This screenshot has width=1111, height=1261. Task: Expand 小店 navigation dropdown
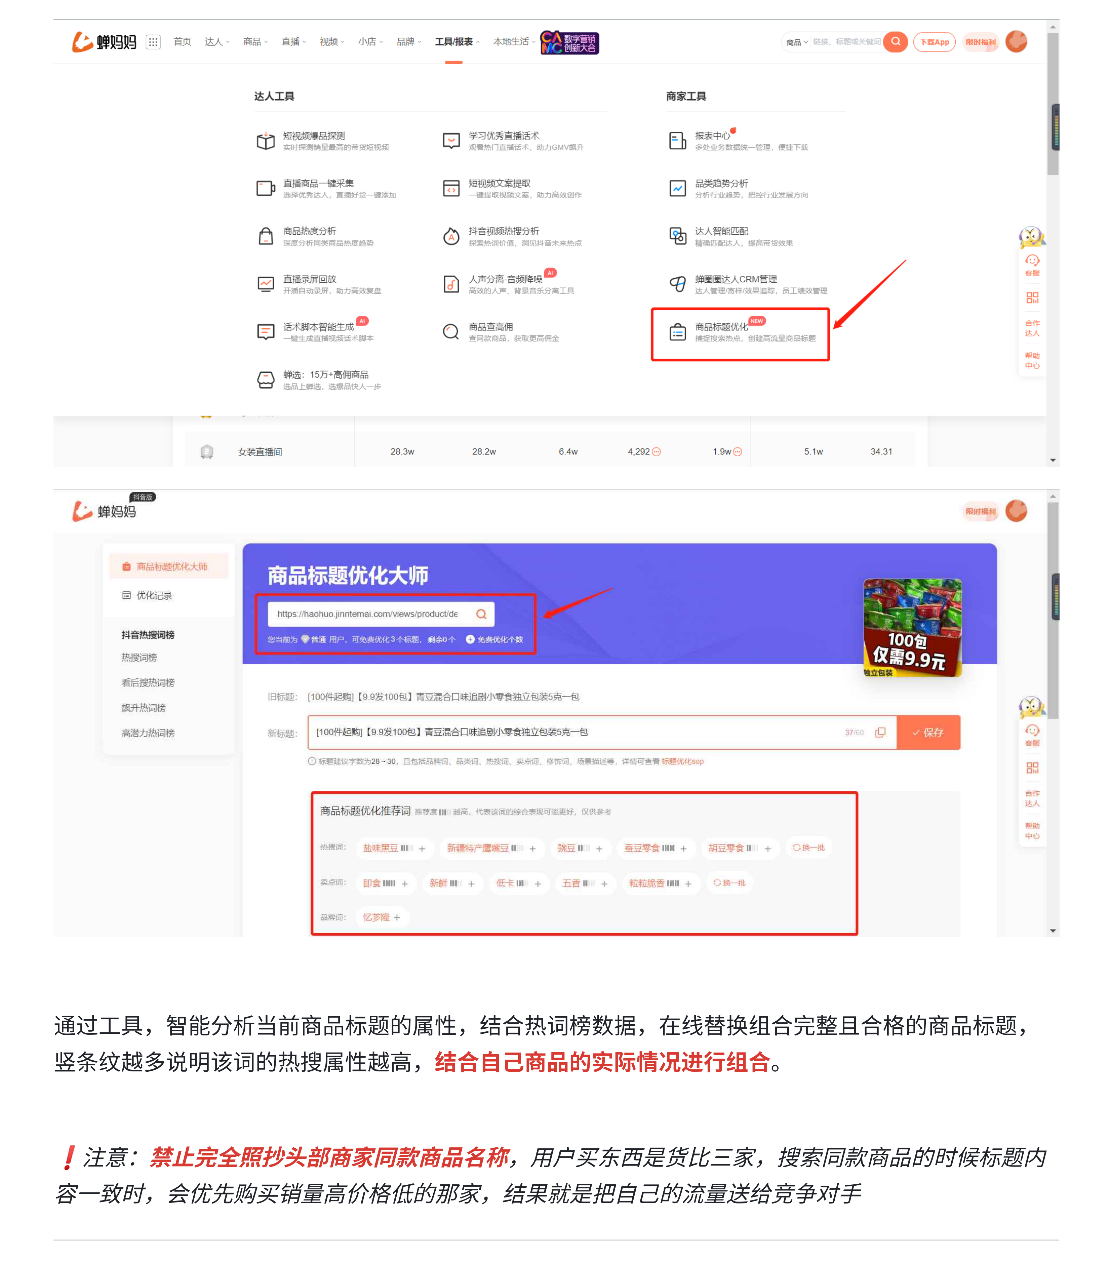click(370, 42)
